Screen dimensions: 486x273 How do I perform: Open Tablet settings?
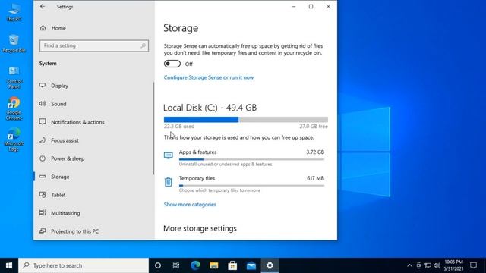(x=58, y=195)
